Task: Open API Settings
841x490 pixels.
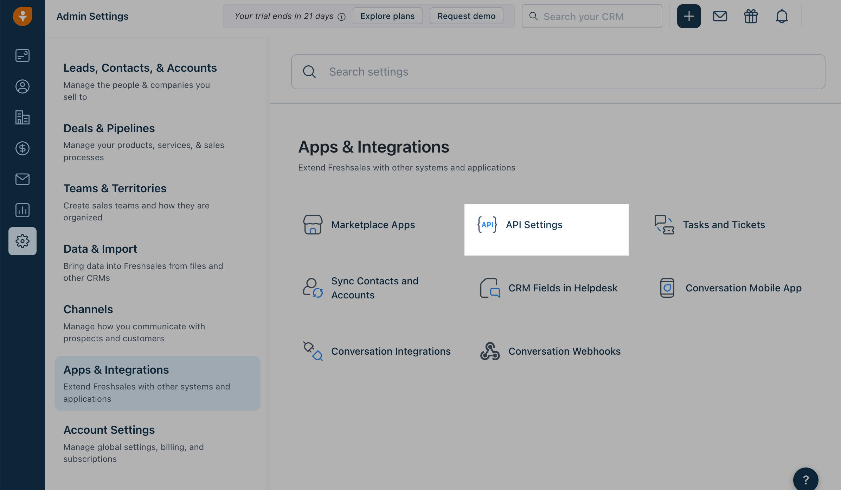Action: pos(534,225)
